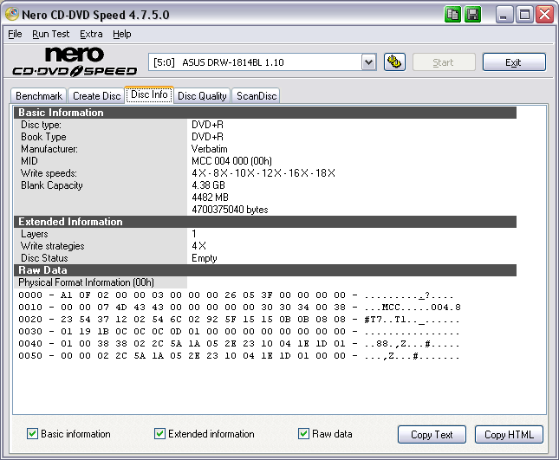Select the Disc Info tab
Viewport: 559px width, 460px height.
[x=149, y=94]
